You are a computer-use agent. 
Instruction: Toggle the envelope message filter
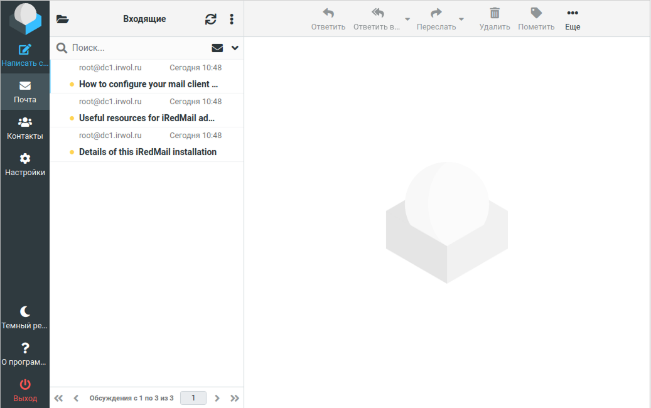click(217, 48)
